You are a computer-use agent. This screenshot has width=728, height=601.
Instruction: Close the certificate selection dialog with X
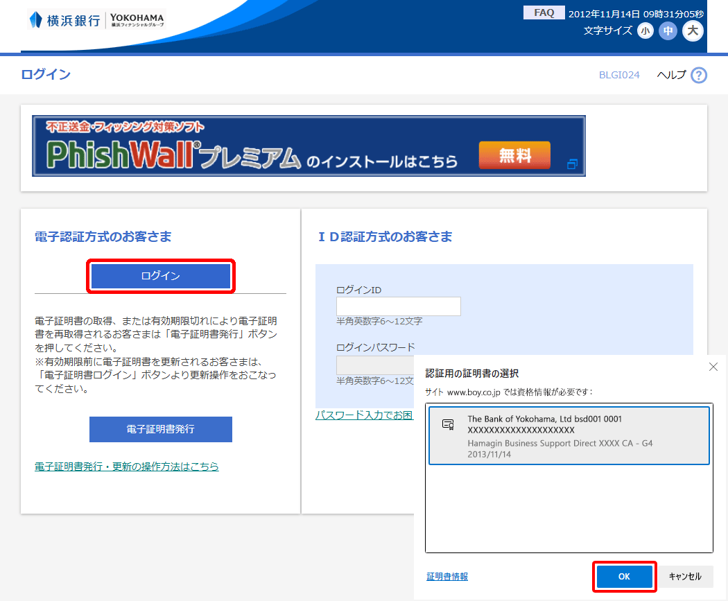pyautogui.click(x=713, y=367)
